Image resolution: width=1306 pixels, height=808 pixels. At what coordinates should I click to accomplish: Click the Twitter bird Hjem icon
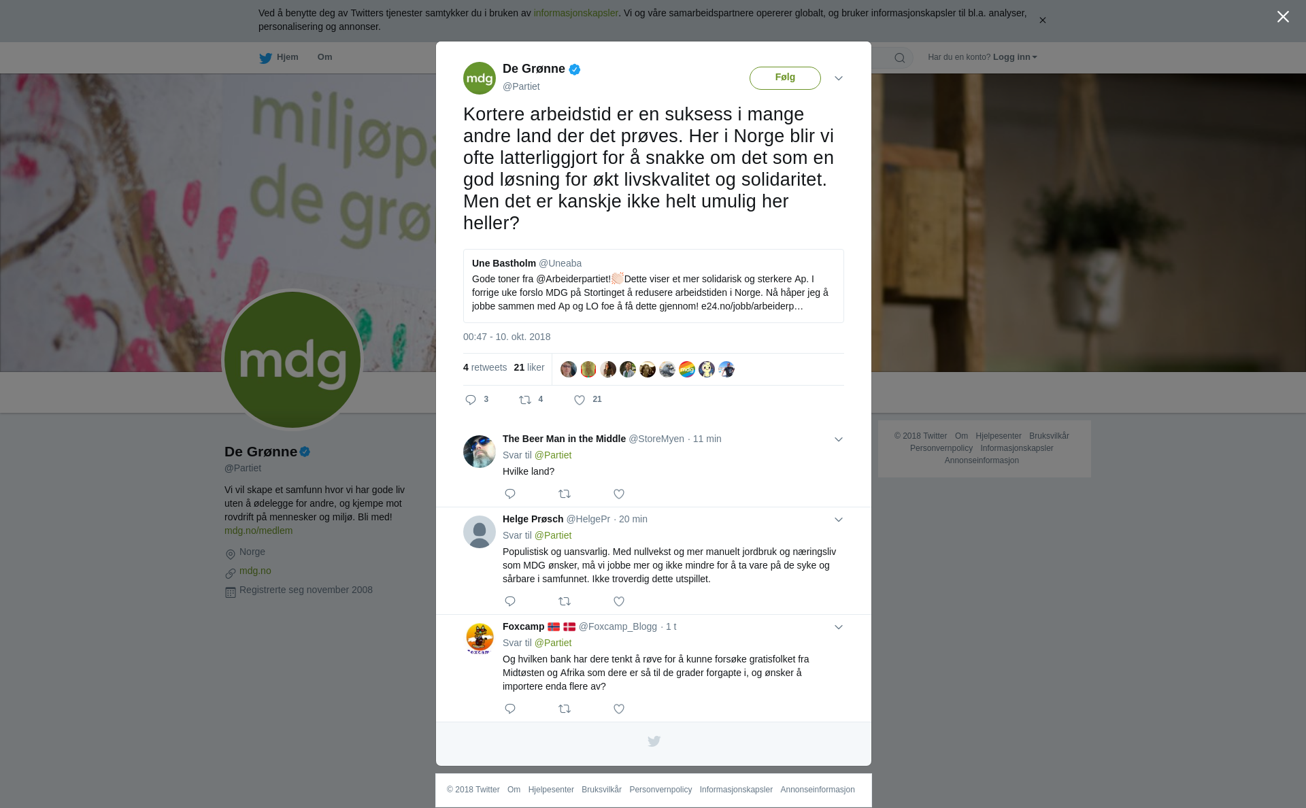265,58
